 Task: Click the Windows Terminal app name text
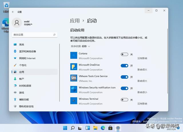88,99
